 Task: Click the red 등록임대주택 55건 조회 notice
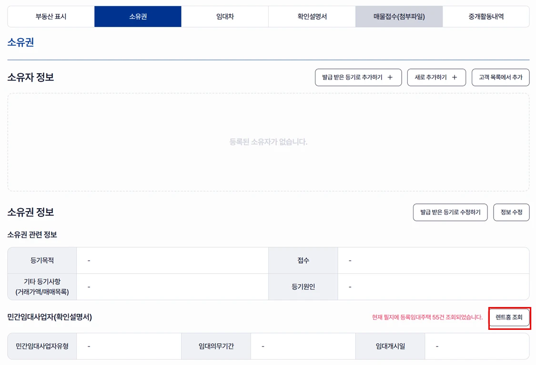(427, 317)
